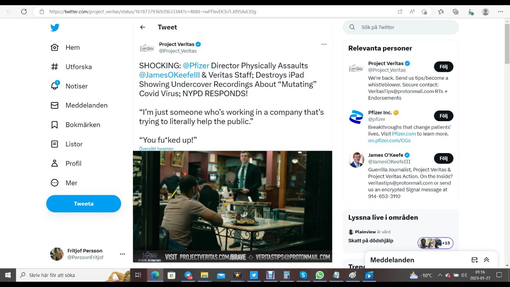Expand the Meddelanden drawer chevrons
Screen dimensions: 510x287
pos(486,260)
